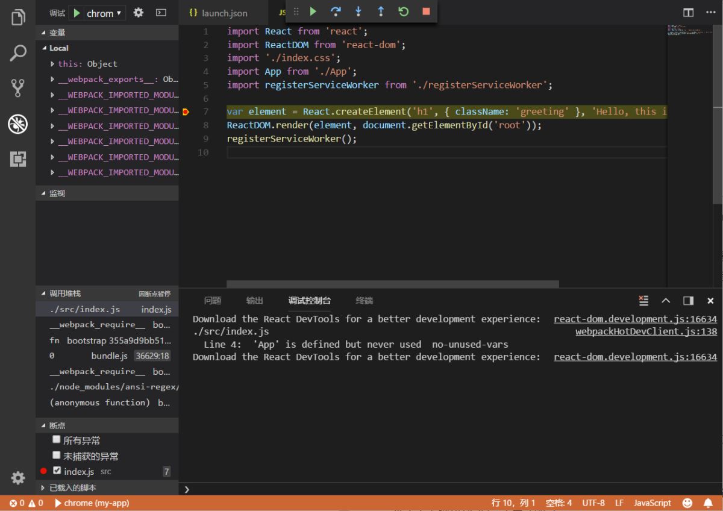This screenshot has width=723, height=511.
Task: Switch to the 终端 panel tab
Action: click(364, 301)
